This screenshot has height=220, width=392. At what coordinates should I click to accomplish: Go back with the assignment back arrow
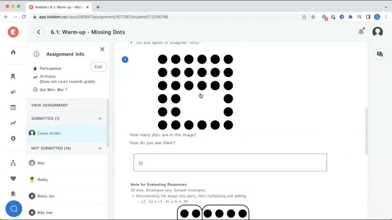(x=39, y=32)
